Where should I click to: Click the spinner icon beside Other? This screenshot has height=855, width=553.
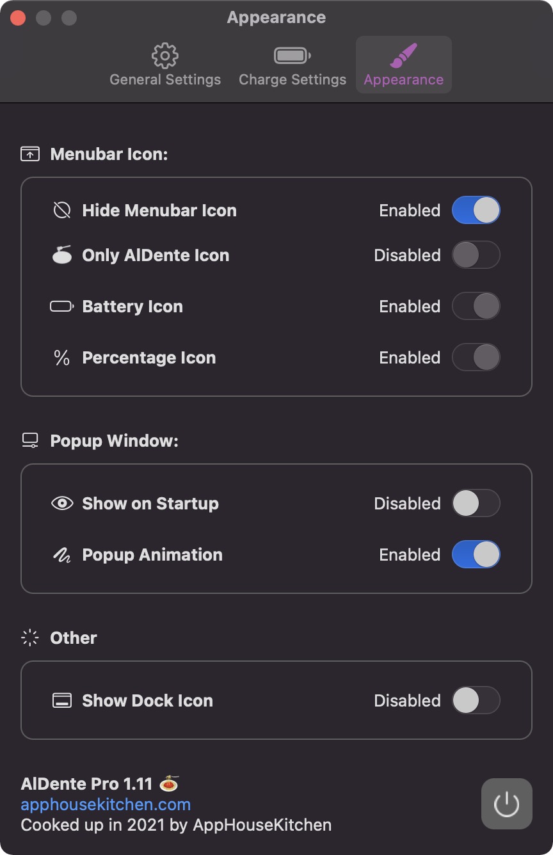[x=30, y=638]
